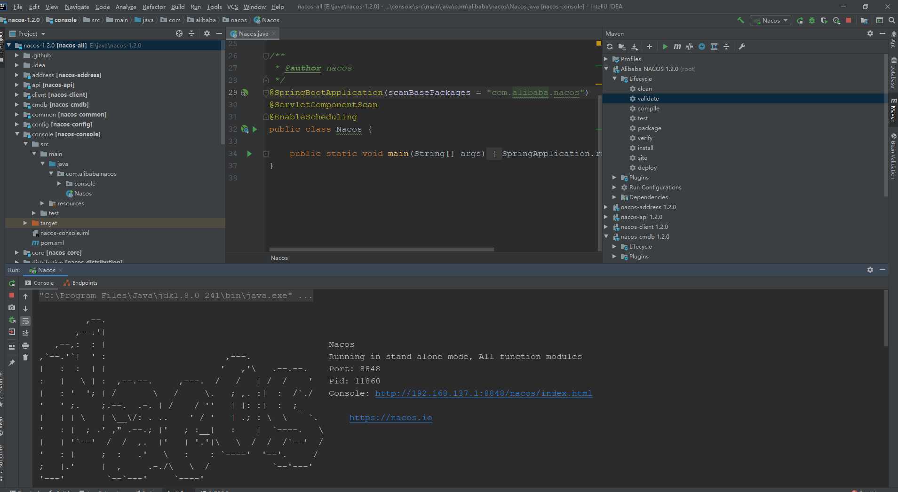Collapse the console [nacos-console] module
The image size is (898, 492).
tap(17, 134)
